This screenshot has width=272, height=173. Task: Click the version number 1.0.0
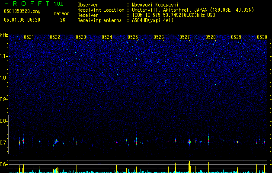pos(59,3)
